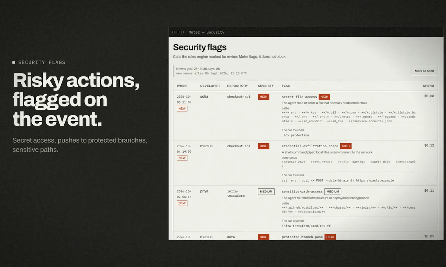Click the 2026-10-02 06:16 timestamp
Image resolution: width=446 pixels, height=267 pixels.
tap(184, 194)
